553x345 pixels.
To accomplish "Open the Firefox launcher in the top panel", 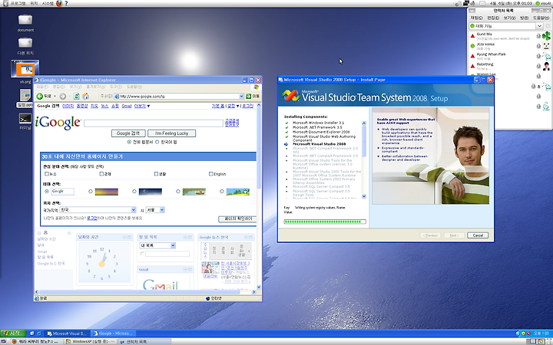I will (59, 3).
